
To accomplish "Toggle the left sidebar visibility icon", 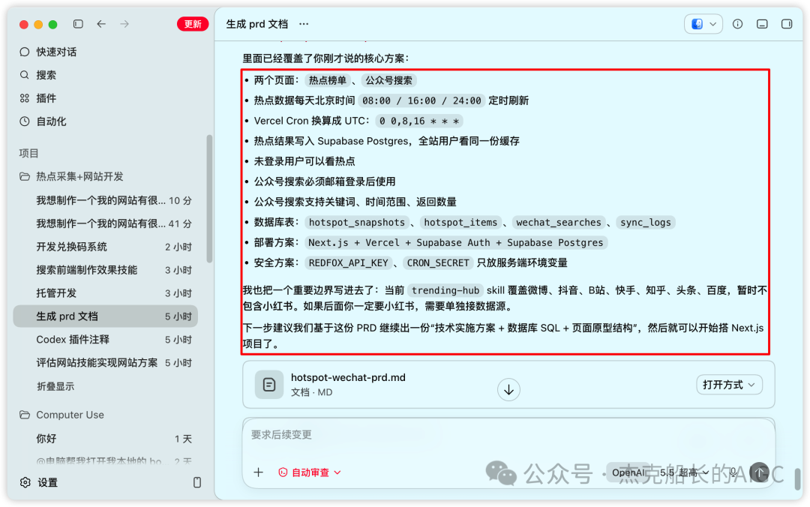I will [x=78, y=24].
